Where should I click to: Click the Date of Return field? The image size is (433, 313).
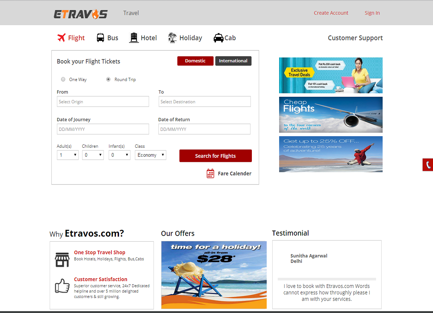tap(204, 129)
